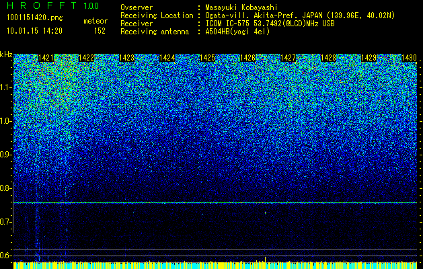The height and width of the screenshot is (269, 423).
Task: Click the 1.0 frequency axis label
Action: pyautogui.click(x=6, y=121)
